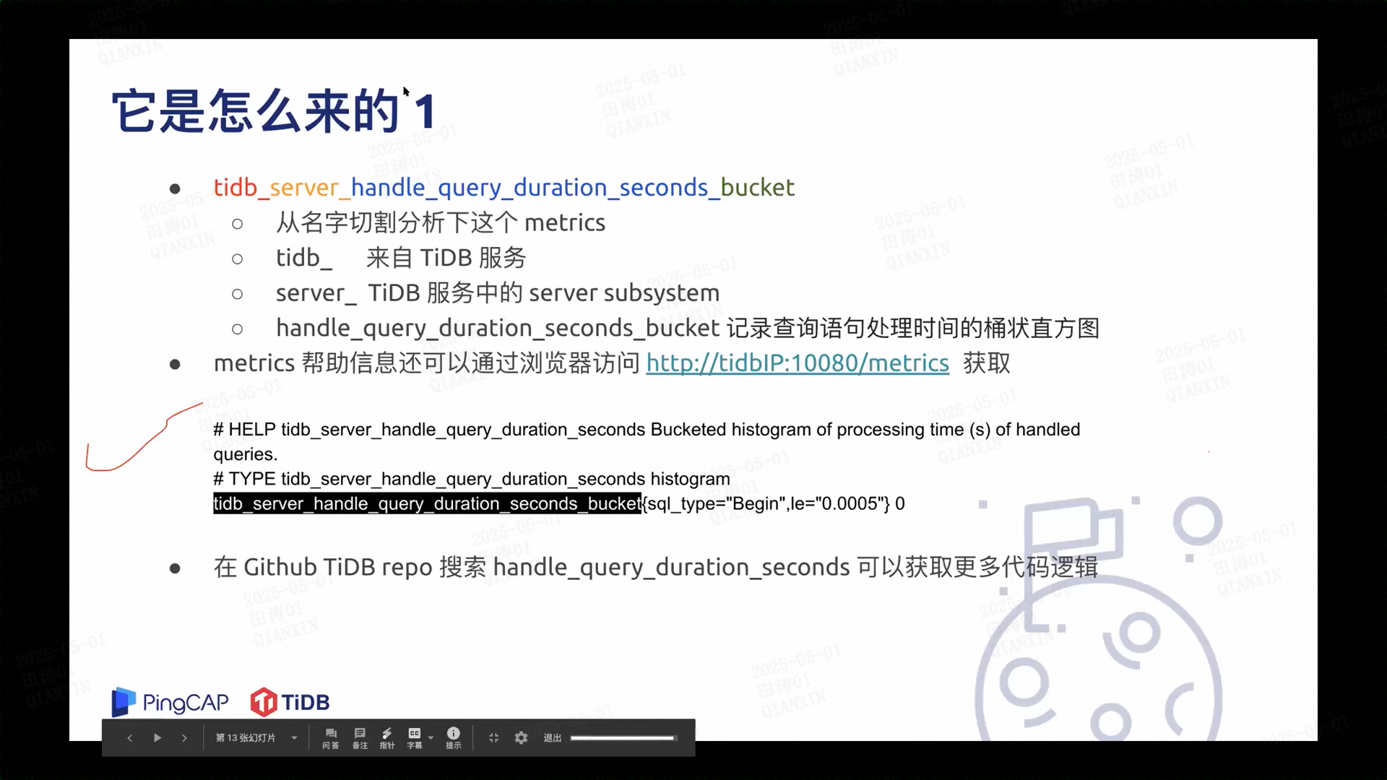The image size is (1387, 780).
Task: Advance to the next slide arrow
Action: pyautogui.click(x=184, y=738)
